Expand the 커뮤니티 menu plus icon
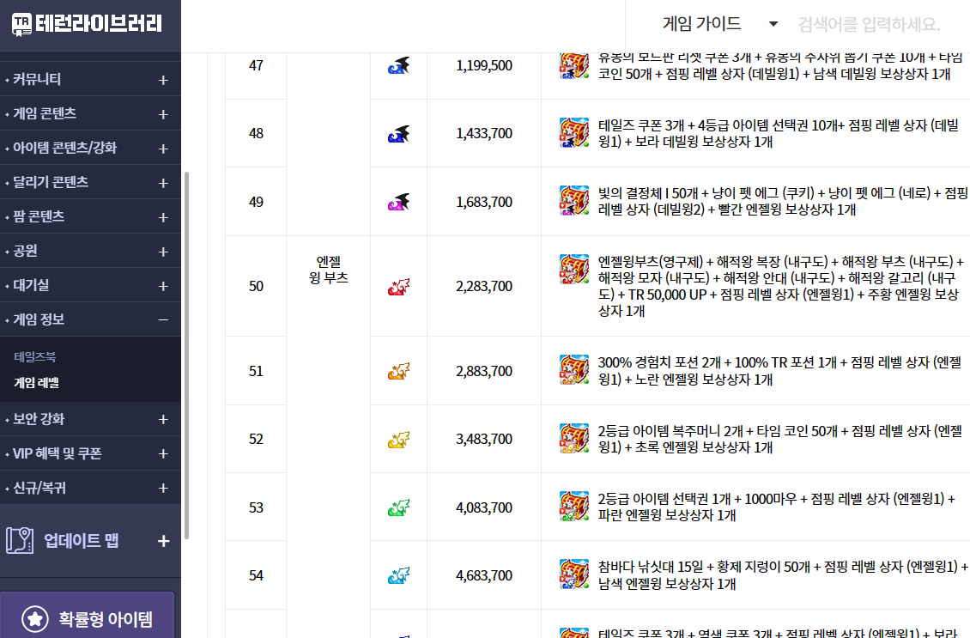 click(163, 80)
